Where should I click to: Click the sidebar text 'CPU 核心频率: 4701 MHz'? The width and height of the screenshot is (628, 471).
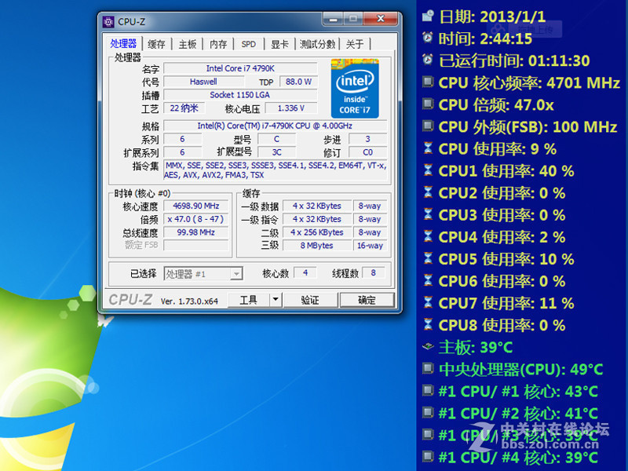(529, 82)
